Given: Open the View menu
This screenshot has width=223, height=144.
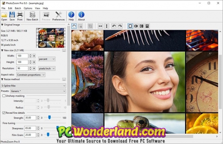Looking at the screenshot, I should point(38,8).
